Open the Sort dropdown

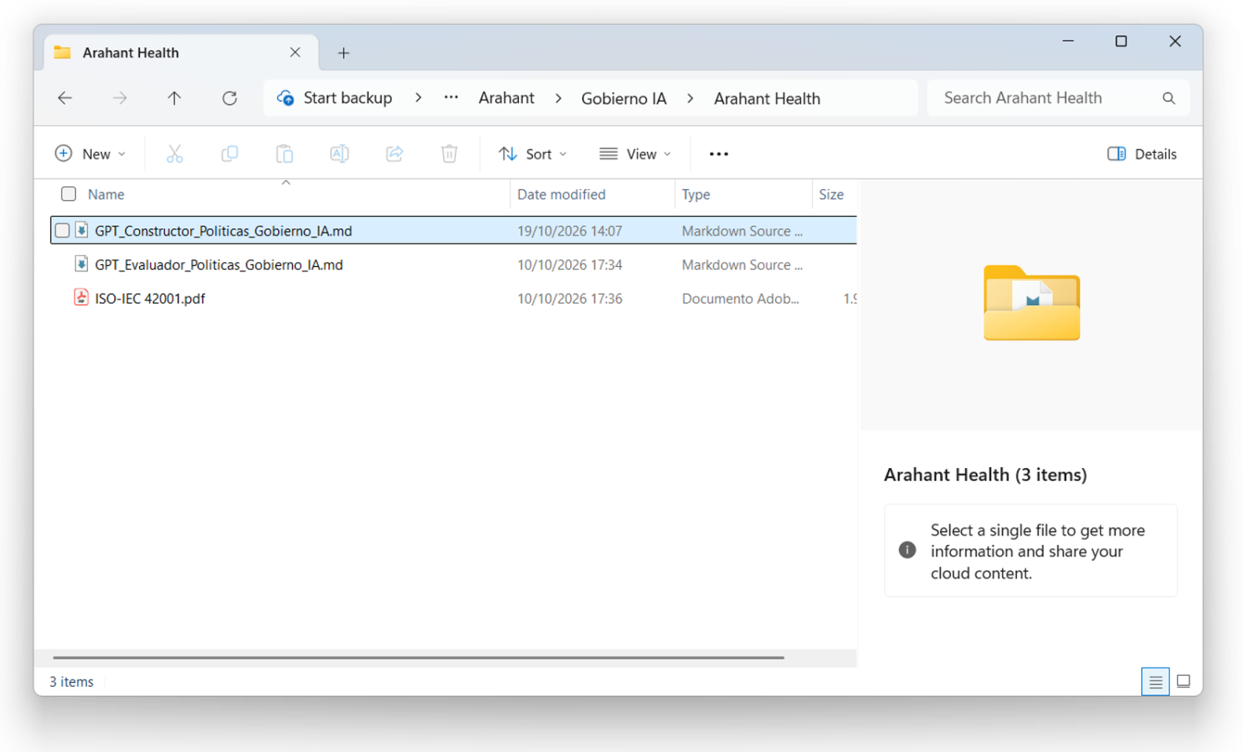click(533, 154)
